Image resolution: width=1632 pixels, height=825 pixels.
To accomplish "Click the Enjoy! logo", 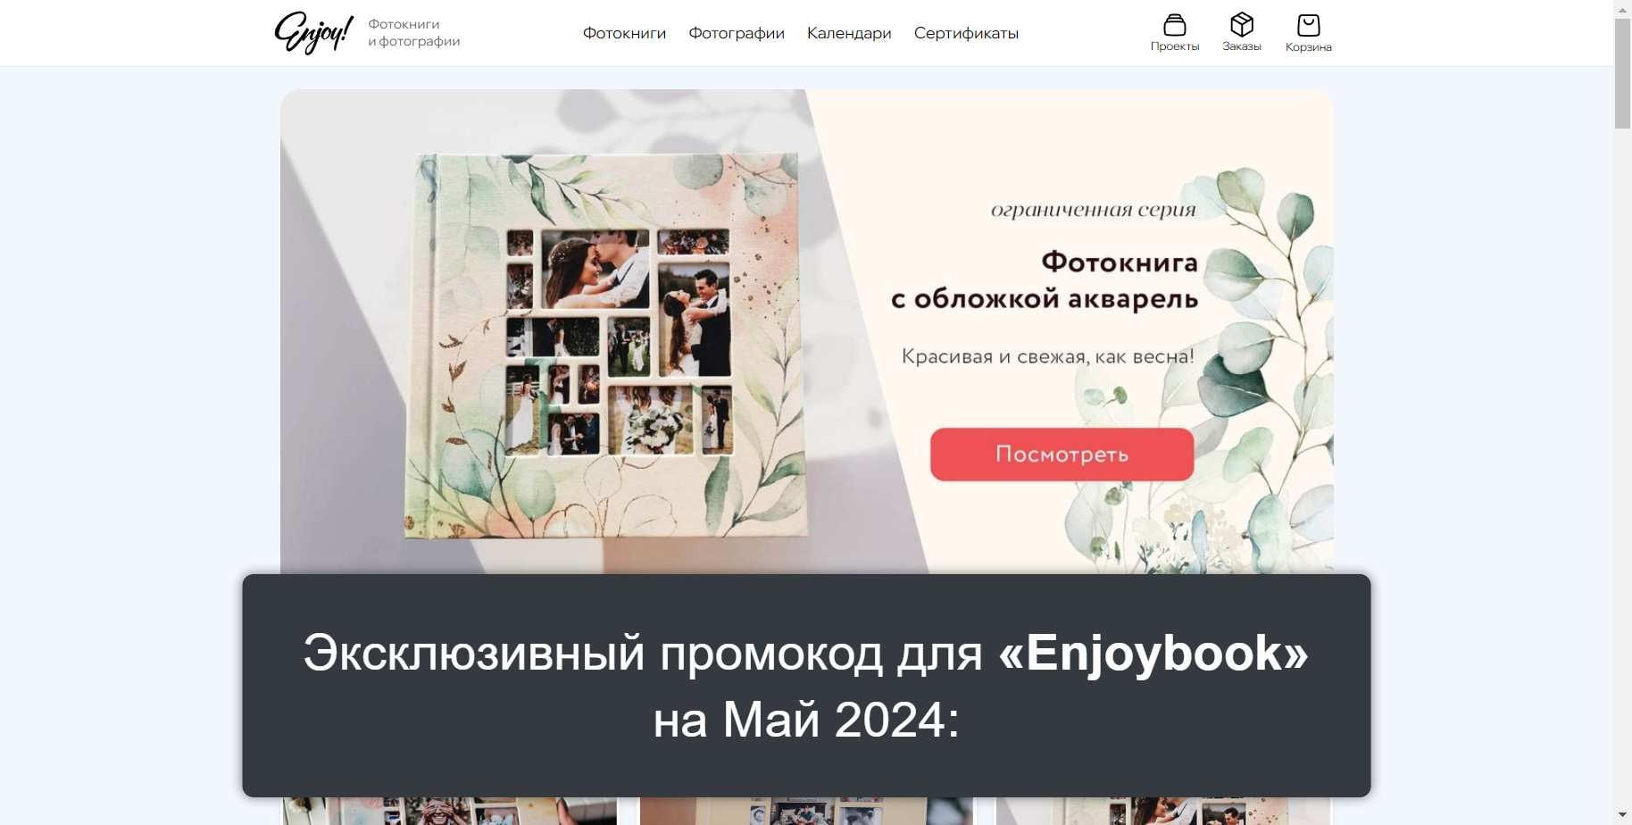I will [x=313, y=33].
